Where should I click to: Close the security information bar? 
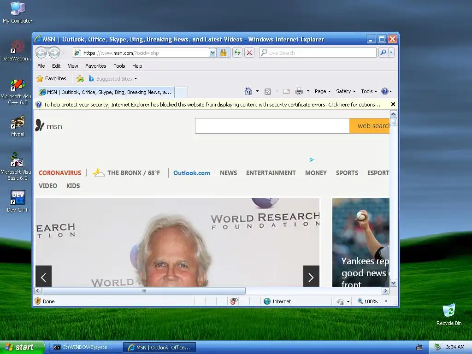tap(393, 105)
